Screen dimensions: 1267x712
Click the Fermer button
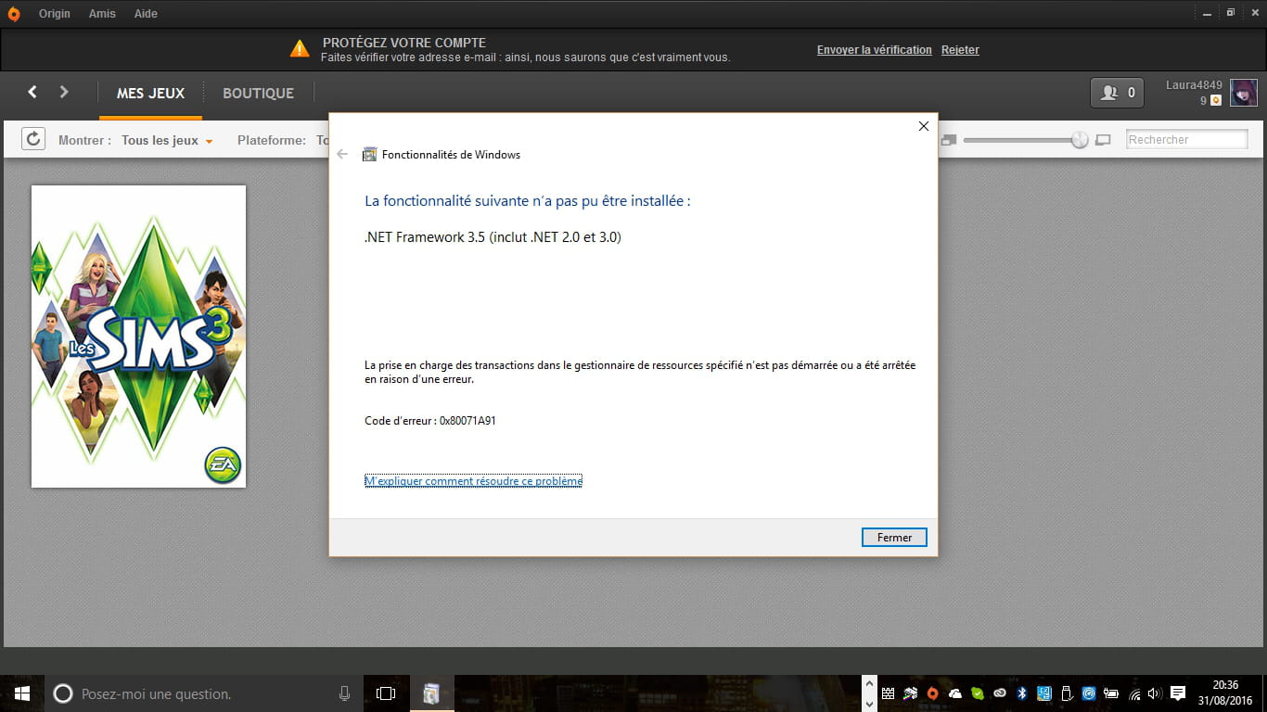tap(894, 538)
